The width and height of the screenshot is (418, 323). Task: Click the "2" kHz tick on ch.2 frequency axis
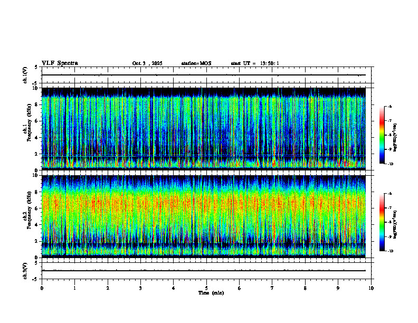tap(37, 241)
